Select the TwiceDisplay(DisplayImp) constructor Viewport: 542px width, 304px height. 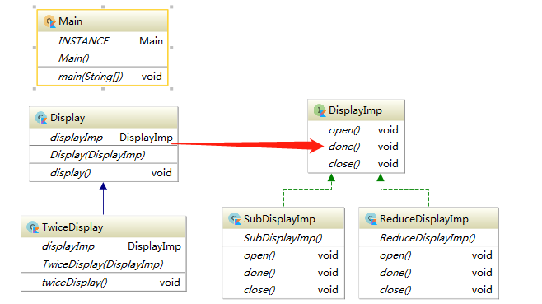click(104, 264)
